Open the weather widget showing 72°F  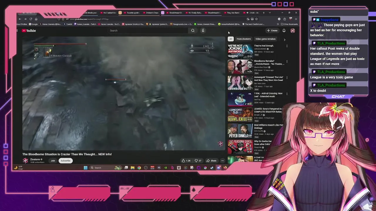(18, 168)
